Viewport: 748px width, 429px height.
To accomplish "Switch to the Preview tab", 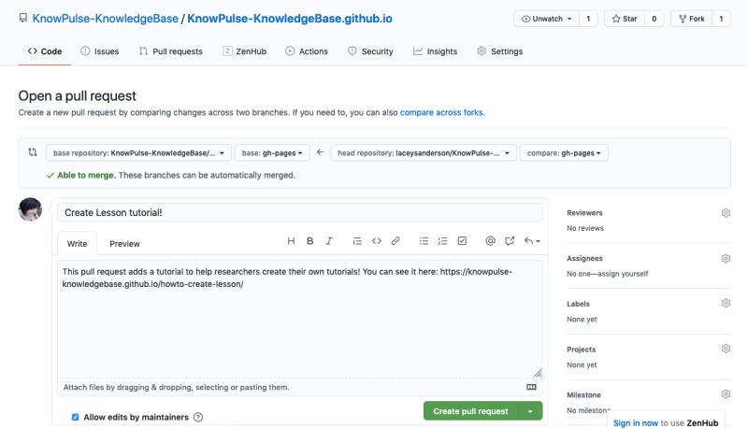I will pos(124,244).
